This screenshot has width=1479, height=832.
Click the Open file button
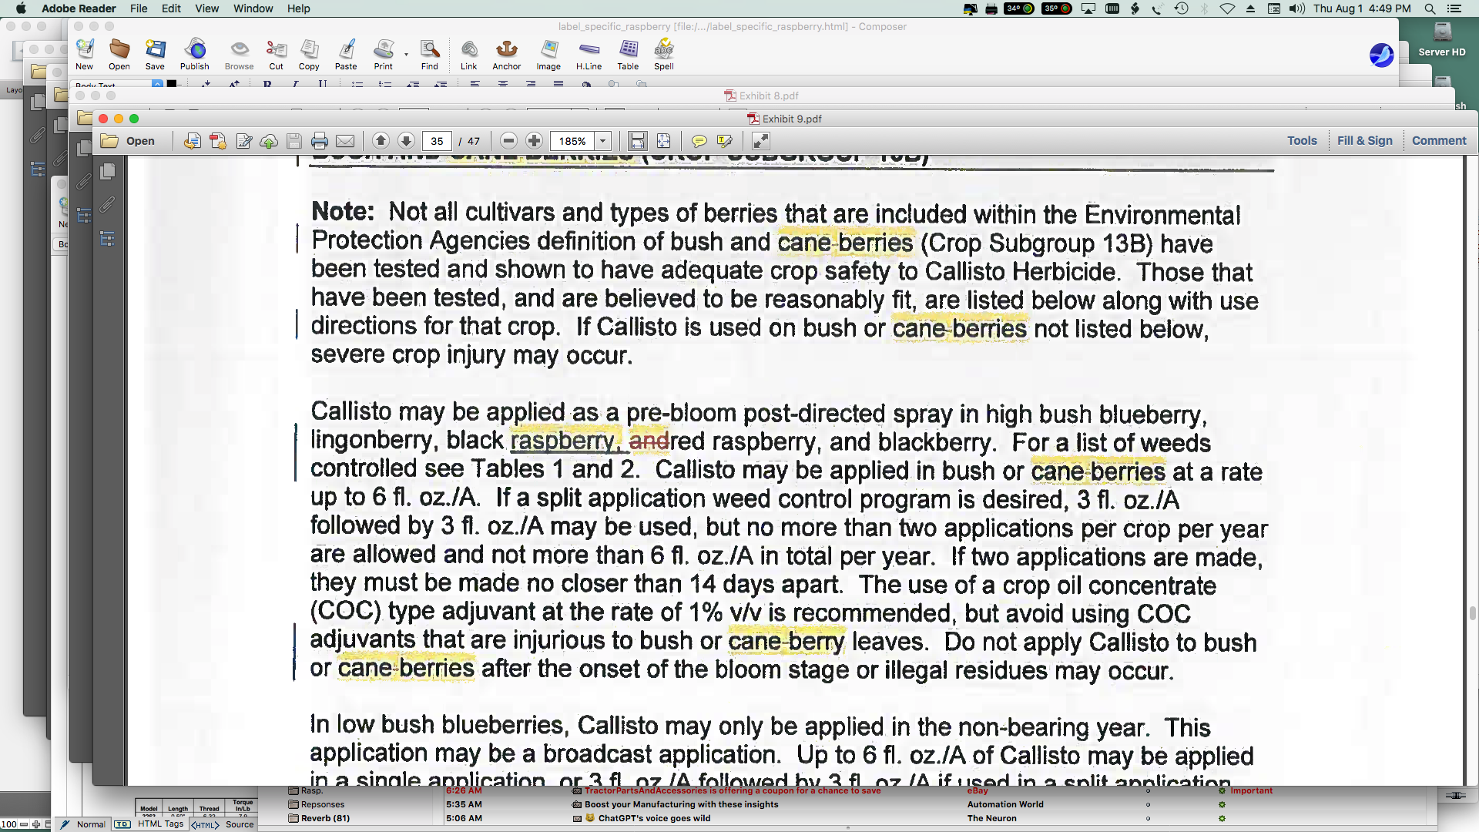(129, 141)
